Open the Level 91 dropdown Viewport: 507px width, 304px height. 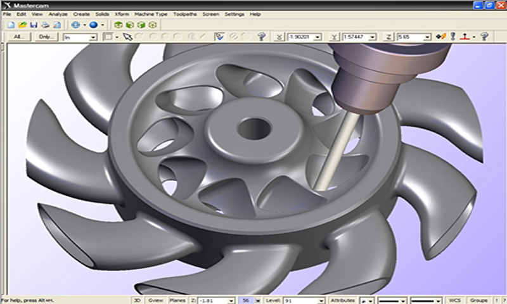click(x=321, y=301)
